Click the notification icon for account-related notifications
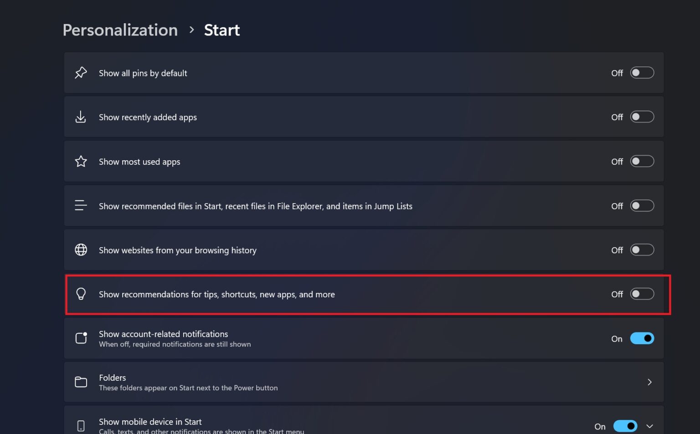The width and height of the screenshot is (700, 434). (x=81, y=338)
